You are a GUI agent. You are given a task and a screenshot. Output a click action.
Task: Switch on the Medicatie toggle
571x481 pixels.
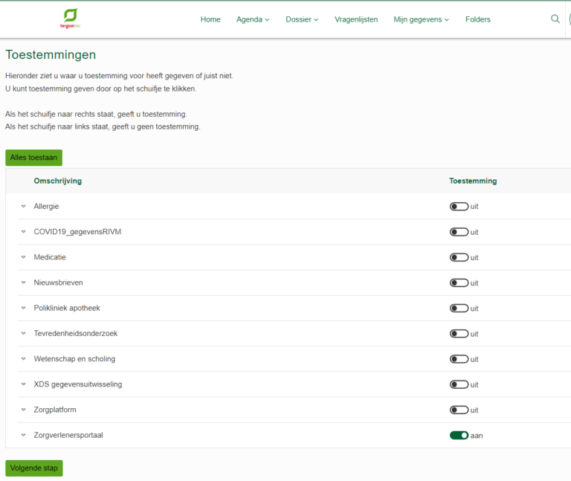[x=459, y=257]
